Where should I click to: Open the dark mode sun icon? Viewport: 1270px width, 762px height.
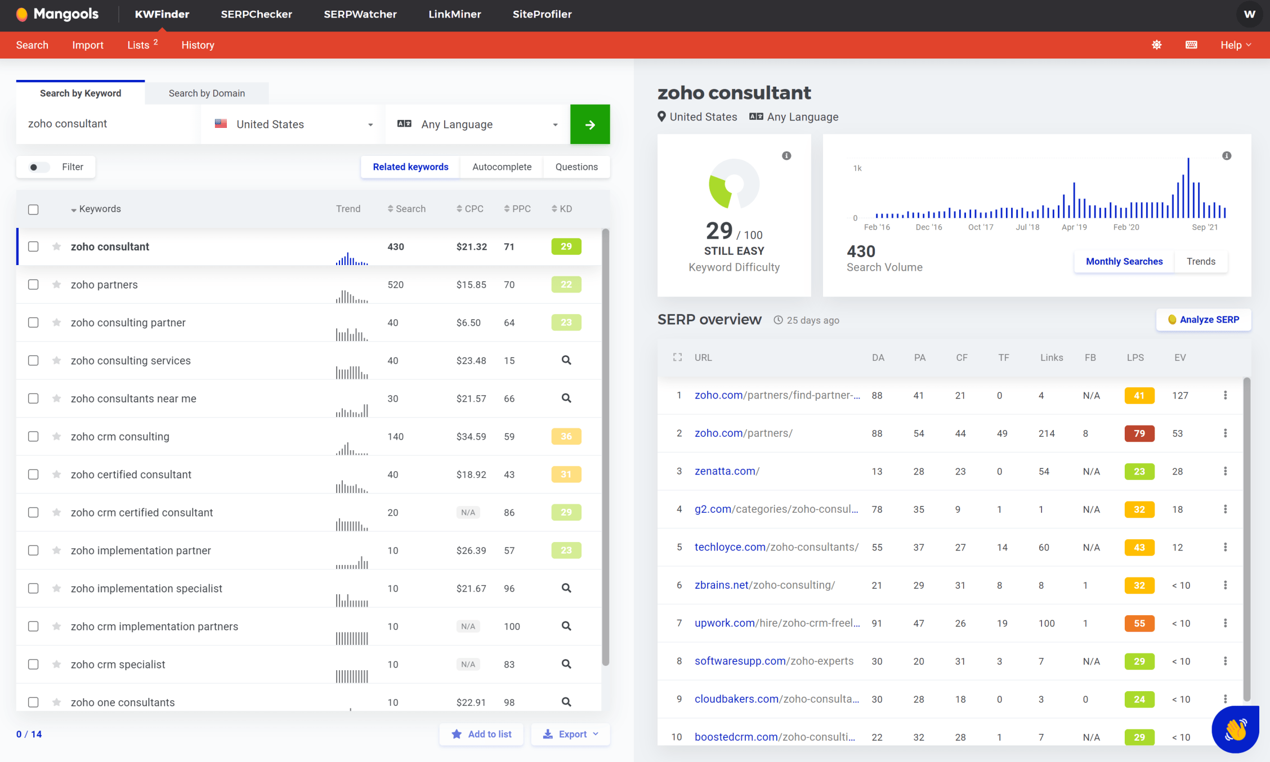[1156, 45]
